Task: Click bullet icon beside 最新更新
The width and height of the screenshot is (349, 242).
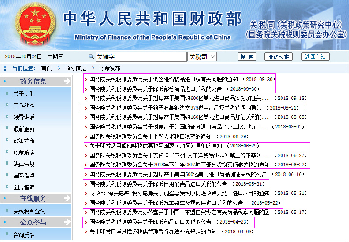Action: pyautogui.click(x=7, y=128)
